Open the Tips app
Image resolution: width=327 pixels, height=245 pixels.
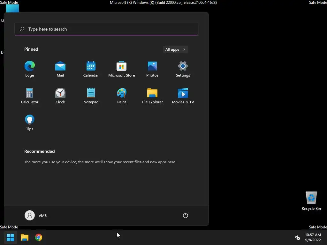(30, 123)
